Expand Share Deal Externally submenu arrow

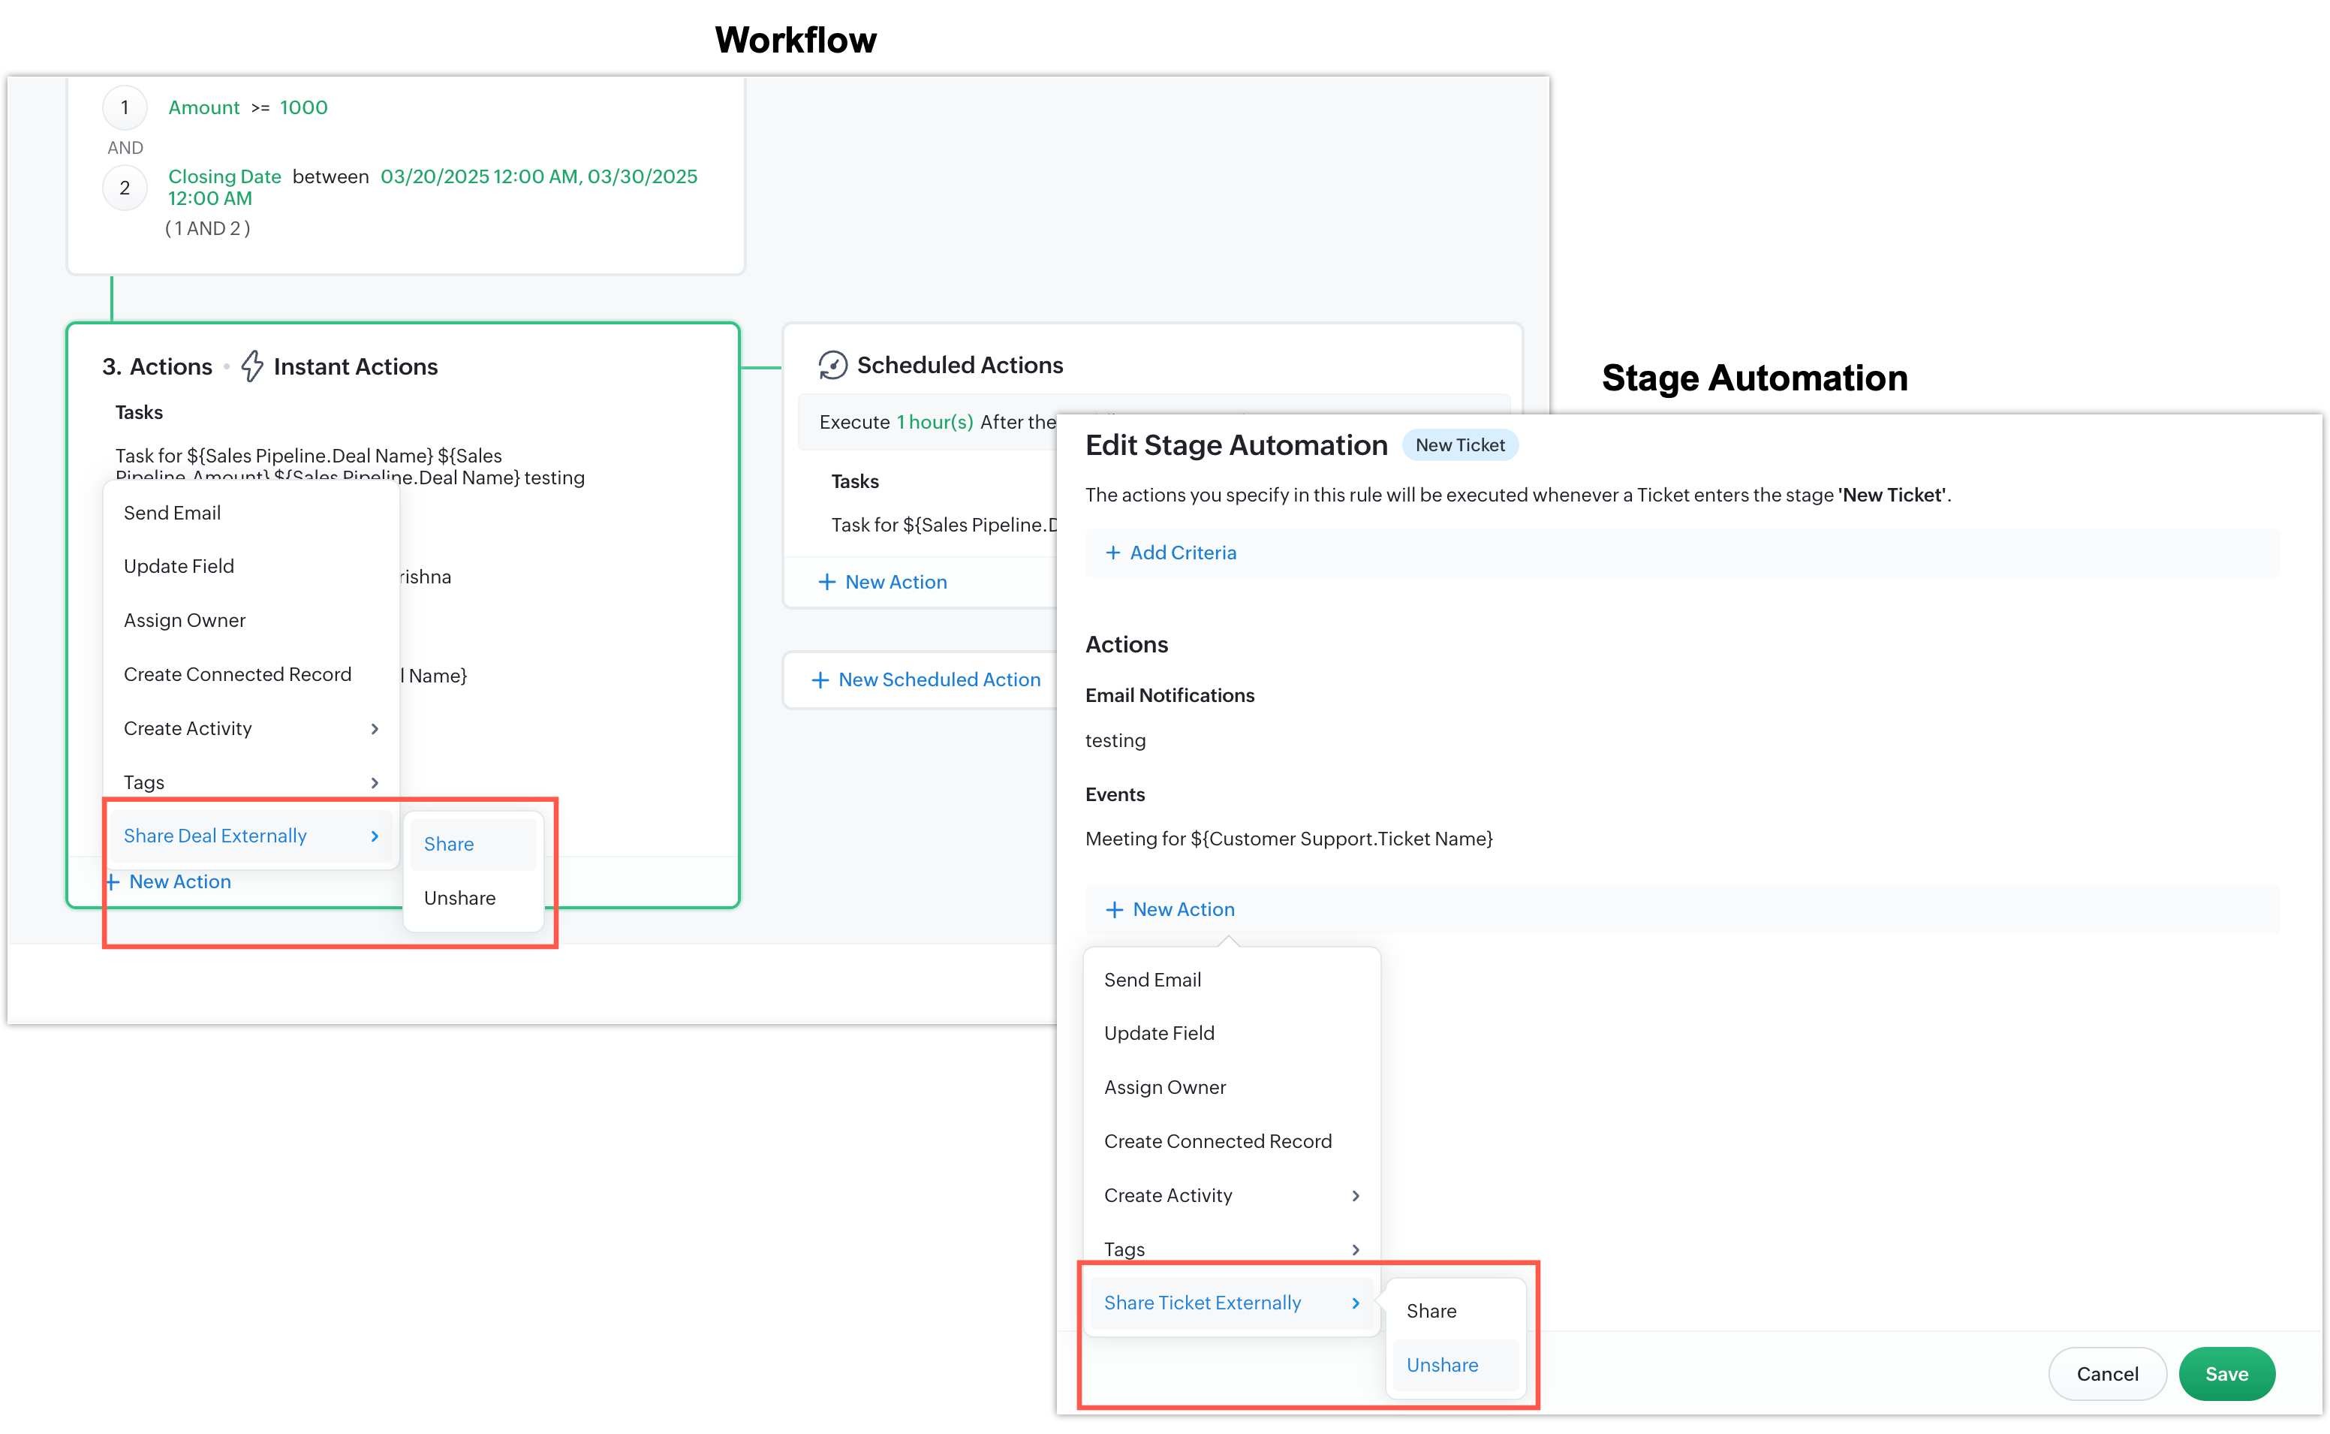(375, 836)
